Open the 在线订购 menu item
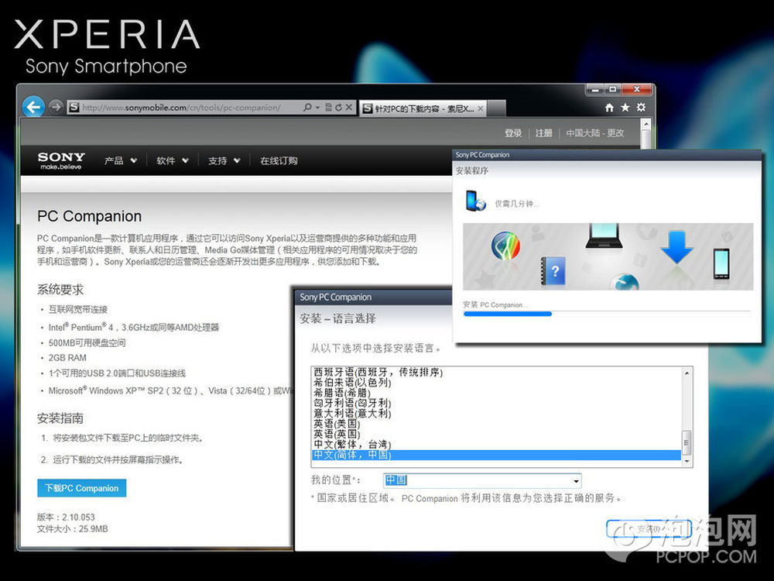Image resolution: width=774 pixels, height=581 pixels. (279, 160)
